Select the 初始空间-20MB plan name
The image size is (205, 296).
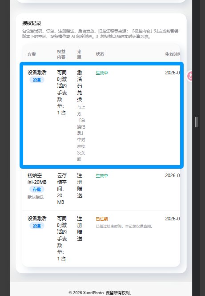click(x=37, y=179)
